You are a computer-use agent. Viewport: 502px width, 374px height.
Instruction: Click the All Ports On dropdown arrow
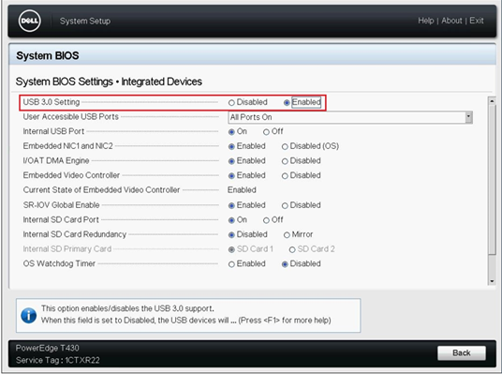coord(468,117)
